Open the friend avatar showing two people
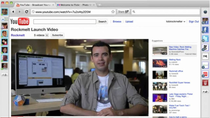The width and height of the screenshot is (210, 118). click(x=5, y=42)
